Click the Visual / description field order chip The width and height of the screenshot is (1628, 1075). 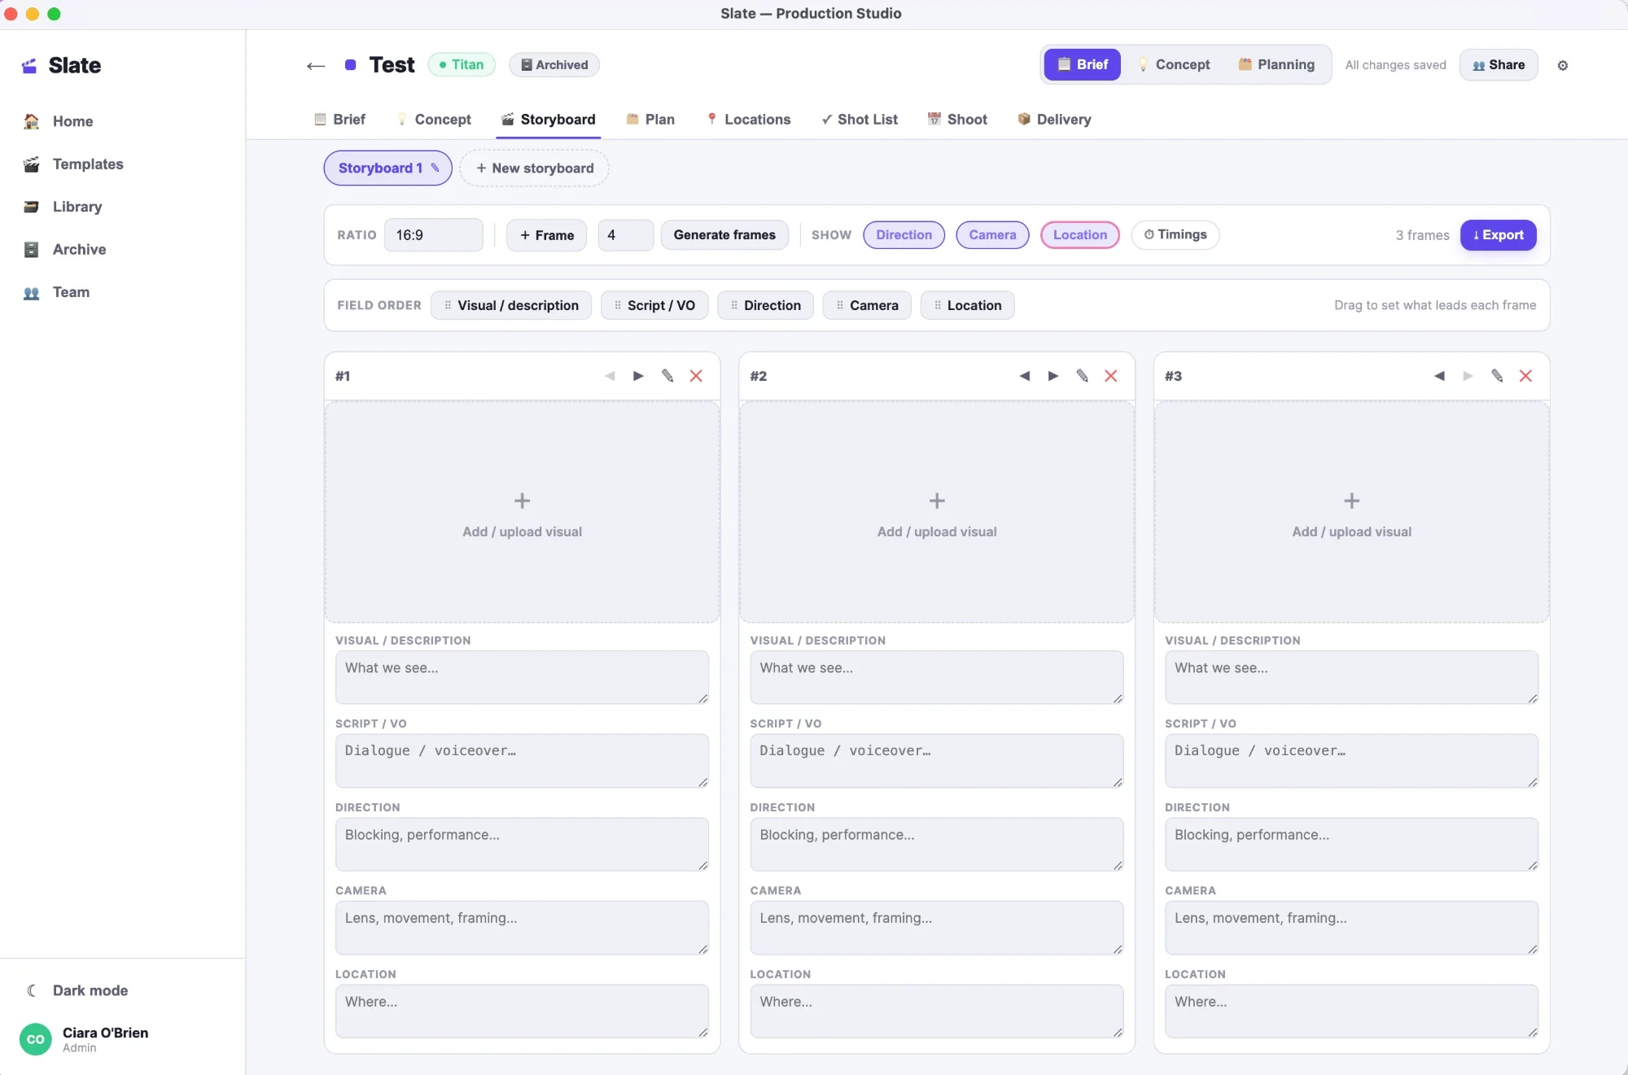point(510,305)
